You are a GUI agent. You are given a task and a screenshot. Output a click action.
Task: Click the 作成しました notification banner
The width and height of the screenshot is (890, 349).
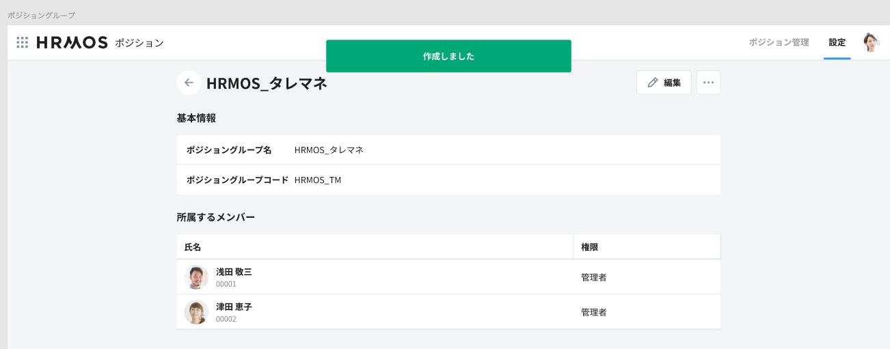click(448, 56)
